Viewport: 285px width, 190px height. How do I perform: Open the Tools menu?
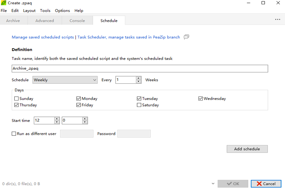pos(45,11)
